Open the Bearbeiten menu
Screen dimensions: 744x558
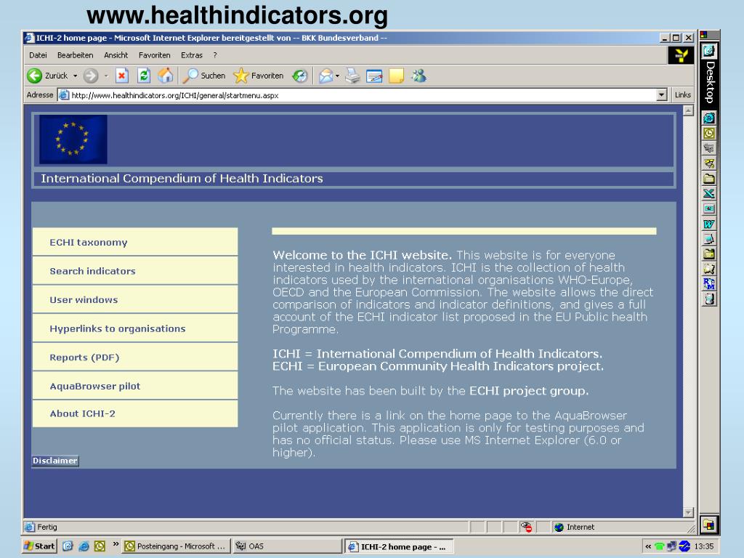pyautogui.click(x=75, y=55)
